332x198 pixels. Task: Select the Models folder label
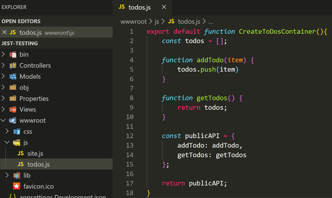coord(30,77)
